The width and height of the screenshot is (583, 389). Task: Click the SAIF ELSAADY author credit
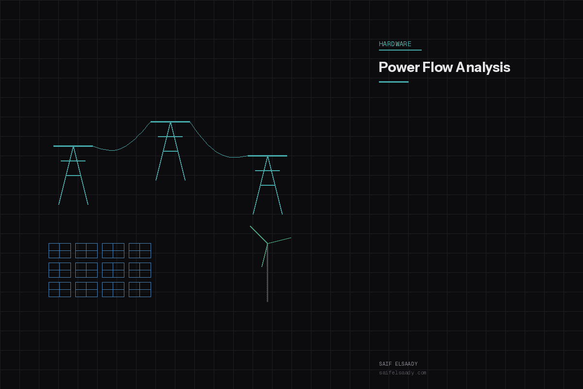[x=398, y=363]
